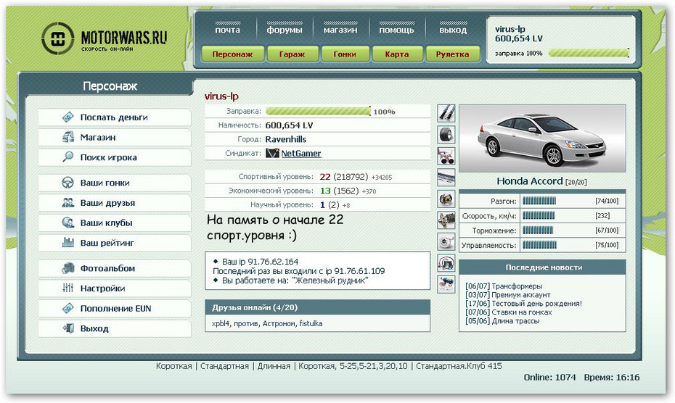Click the Время: 16:16 status text

612,377
